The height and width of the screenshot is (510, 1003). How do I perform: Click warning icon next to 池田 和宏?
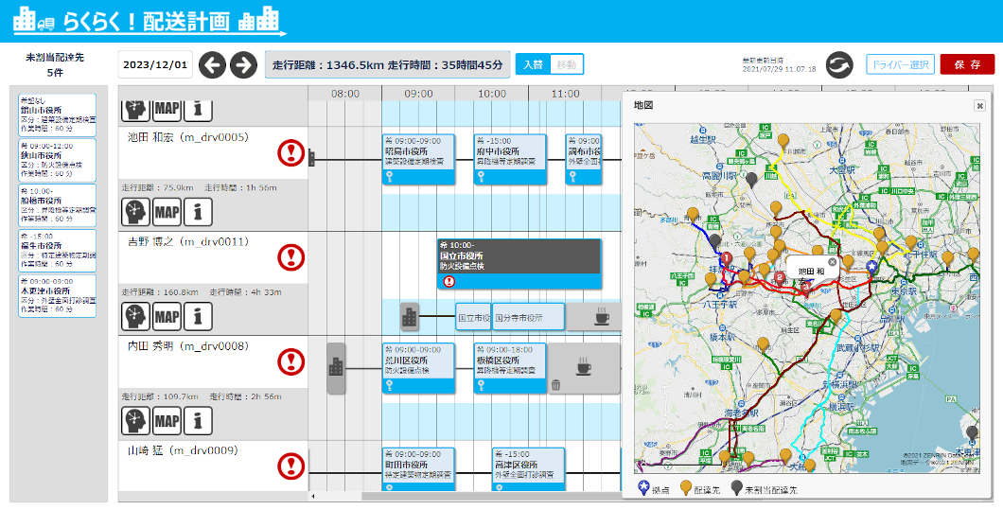(x=291, y=152)
